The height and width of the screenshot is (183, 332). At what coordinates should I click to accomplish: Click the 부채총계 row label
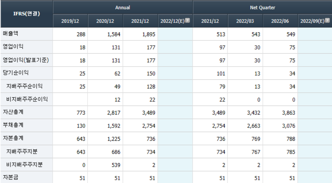click(x=13, y=125)
